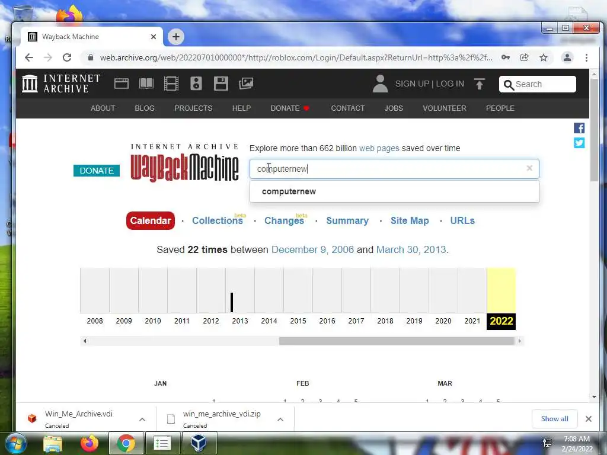Reload the current page

pyautogui.click(x=67, y=57)
